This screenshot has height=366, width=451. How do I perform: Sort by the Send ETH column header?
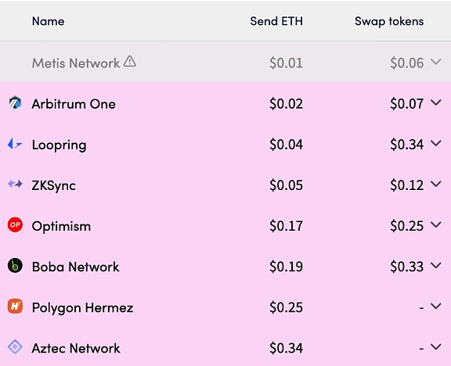276,21
